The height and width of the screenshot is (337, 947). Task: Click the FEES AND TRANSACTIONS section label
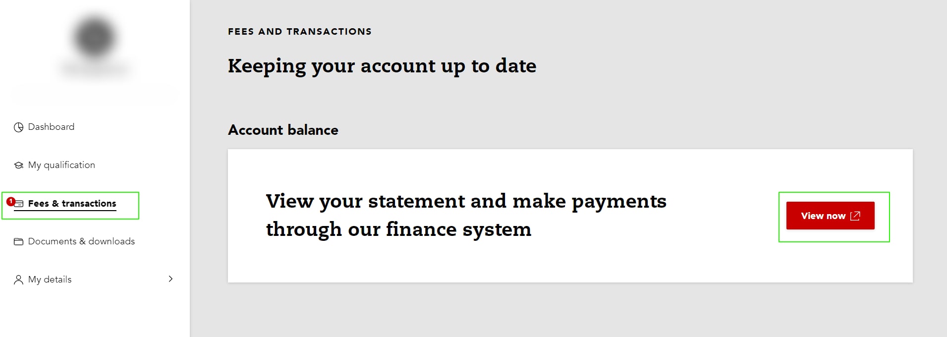pyautogui.click(x=300, y=32)
